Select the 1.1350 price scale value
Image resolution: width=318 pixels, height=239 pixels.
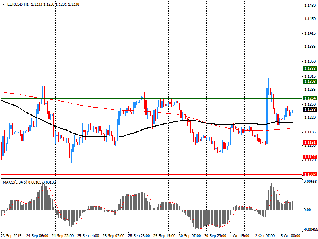coord(310,61)
